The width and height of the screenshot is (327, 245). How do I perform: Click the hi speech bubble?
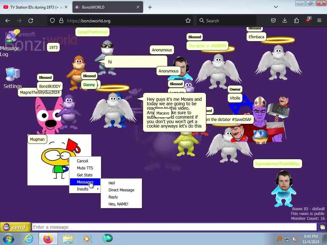(135, 62)
